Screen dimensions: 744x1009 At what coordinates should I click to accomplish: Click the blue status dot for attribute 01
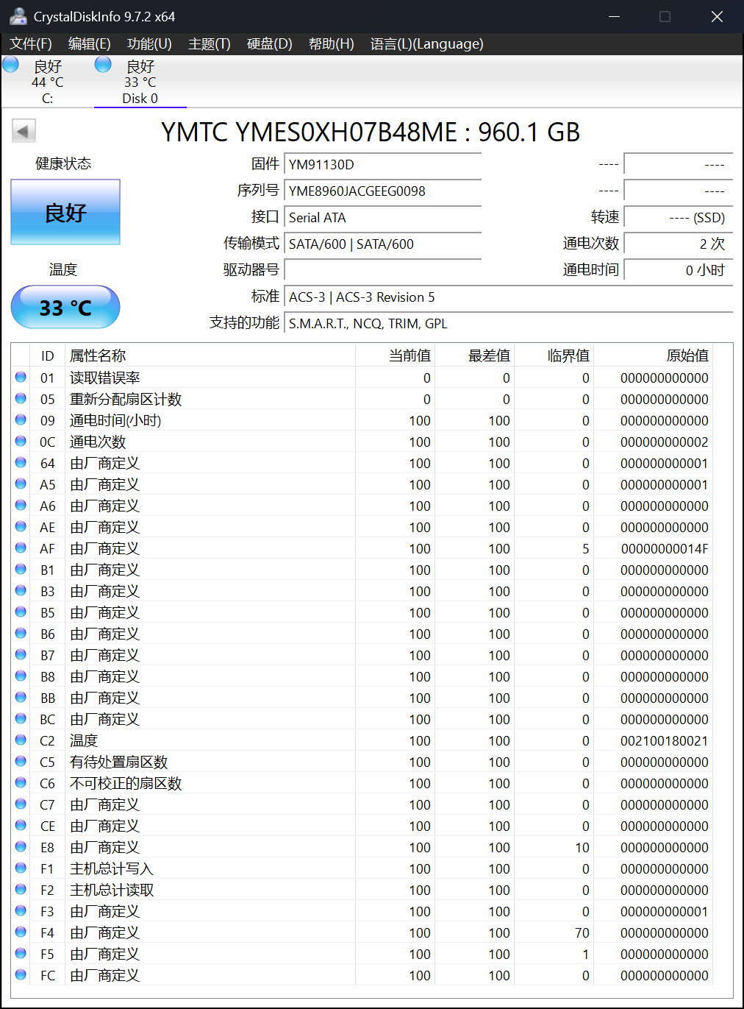tap(21, 378)
